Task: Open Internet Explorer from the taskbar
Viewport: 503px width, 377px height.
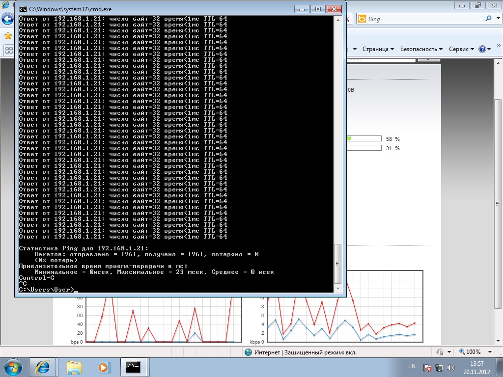Action: (x=42, y=367)
